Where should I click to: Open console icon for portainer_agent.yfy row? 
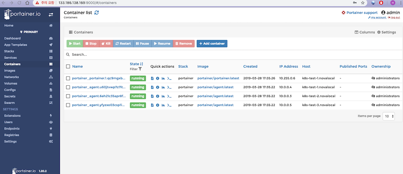(x=169, y=105)
